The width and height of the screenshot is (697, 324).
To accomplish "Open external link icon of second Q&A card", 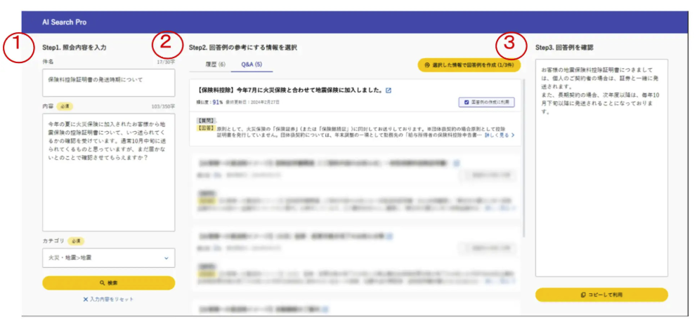I will point(457,163).
